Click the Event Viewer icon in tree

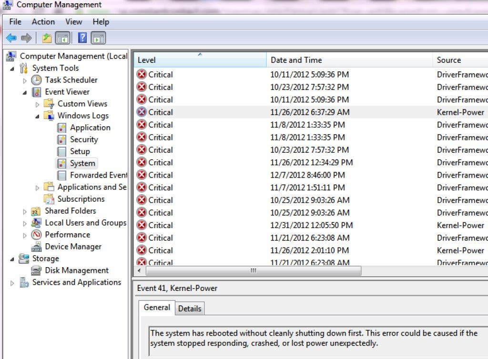tap(36, 92)
